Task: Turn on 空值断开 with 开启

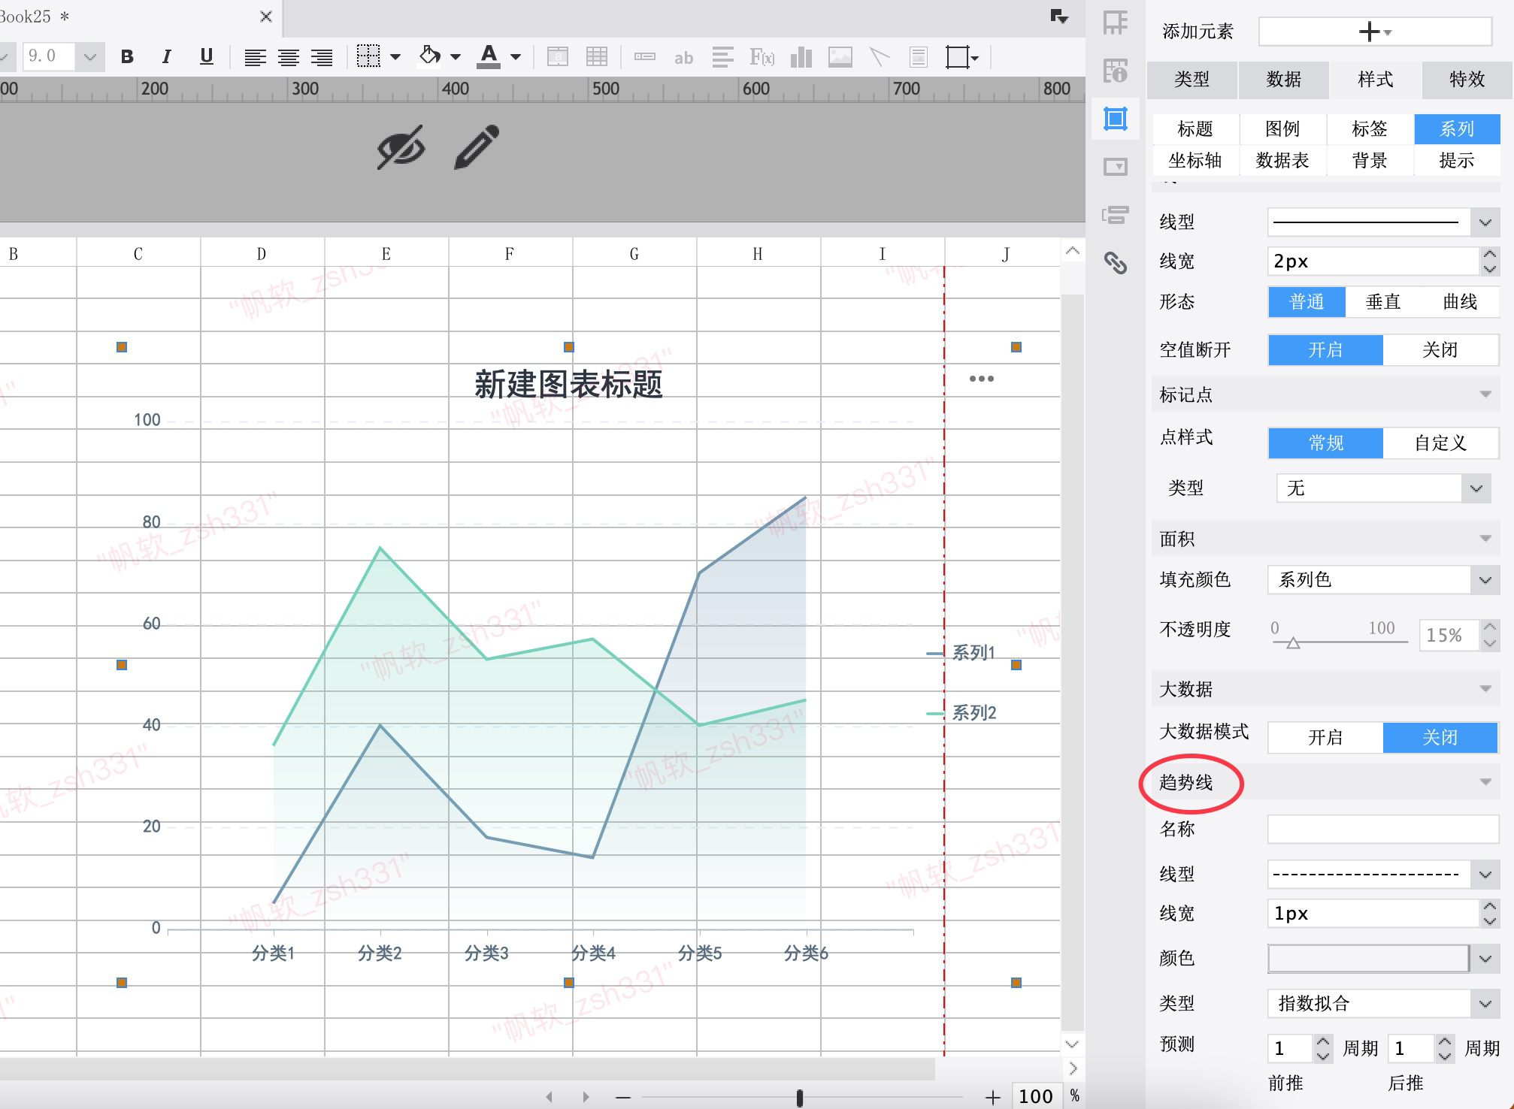Action: [x=1325, y=350]
